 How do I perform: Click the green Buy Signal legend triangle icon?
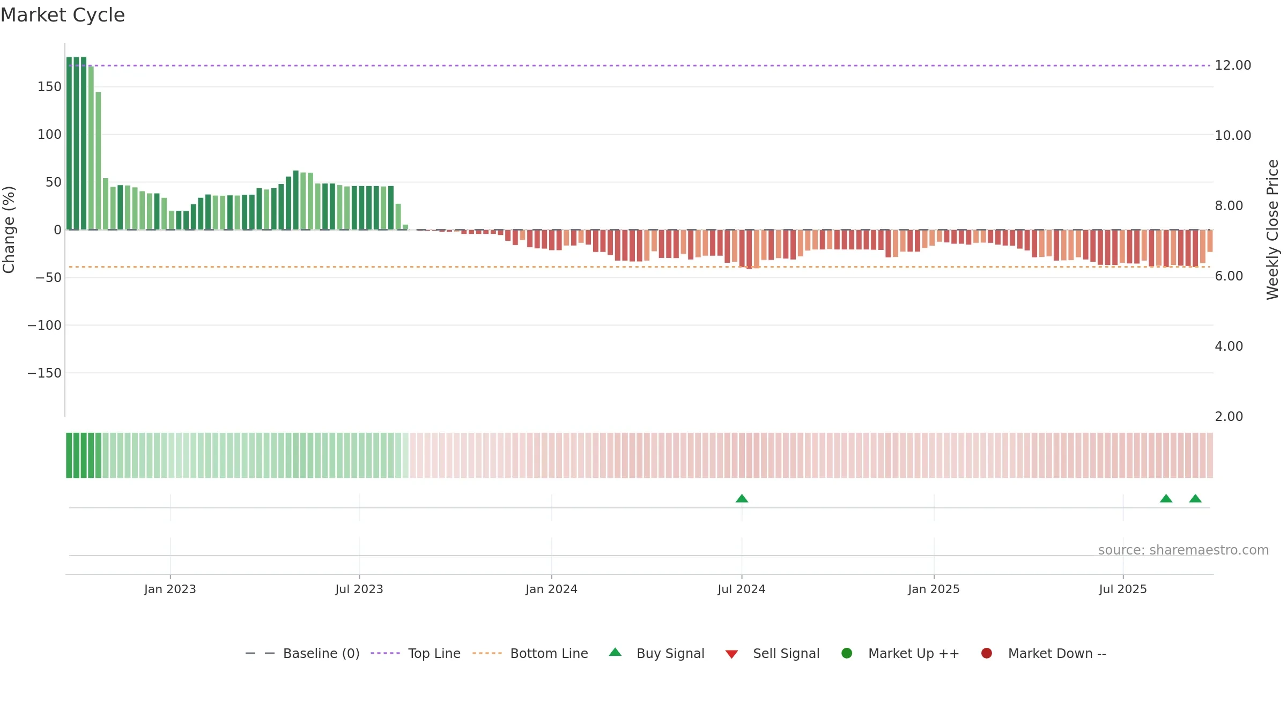click(x=616, y=652)
